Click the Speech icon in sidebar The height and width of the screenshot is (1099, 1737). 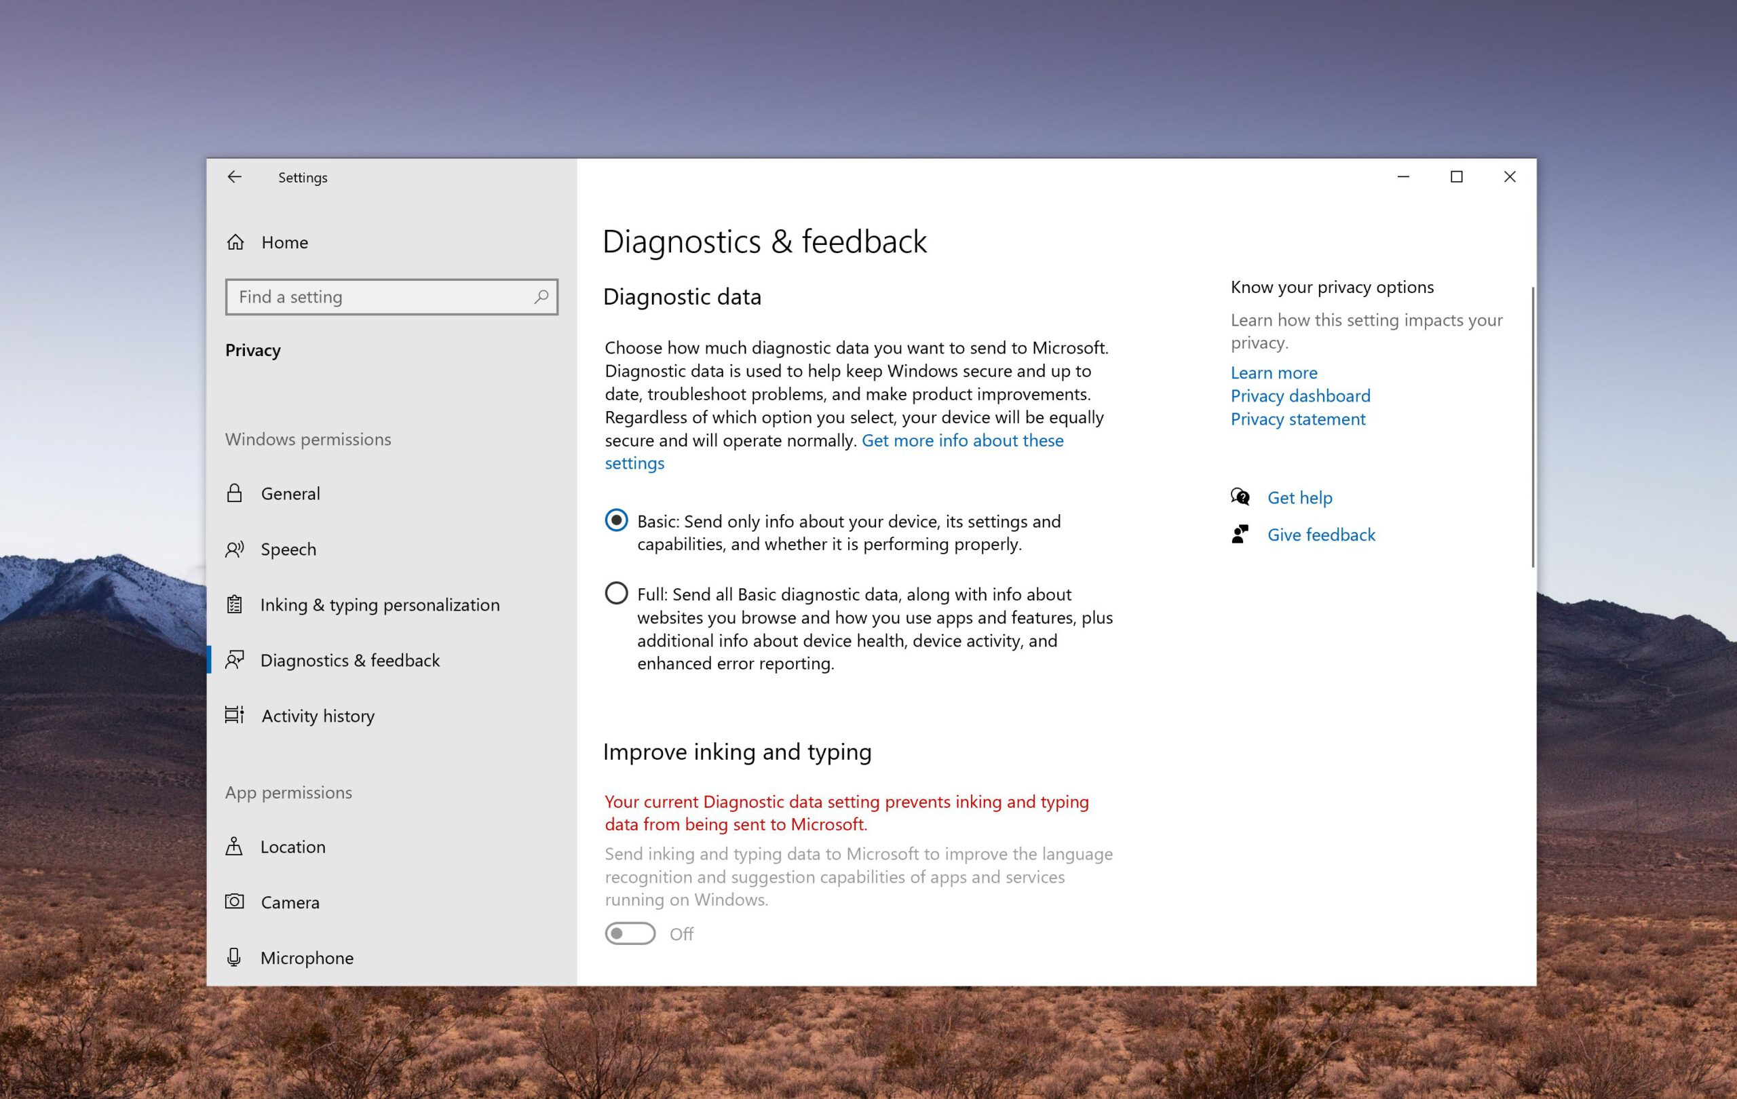235,549
